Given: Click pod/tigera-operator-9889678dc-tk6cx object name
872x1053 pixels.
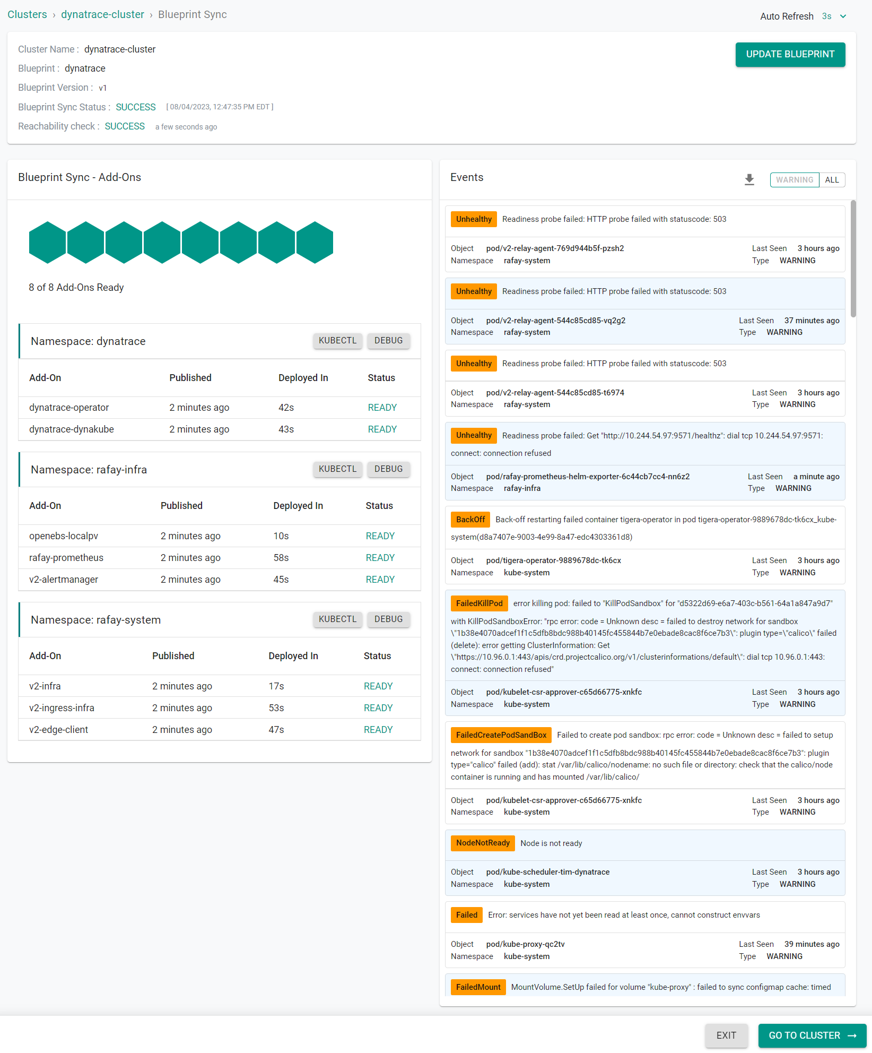Looking at the screenshot, I should pos(553,560).
